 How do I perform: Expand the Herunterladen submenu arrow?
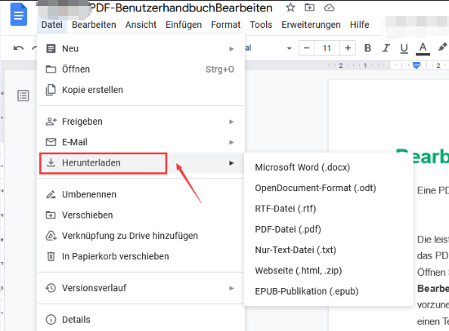point(231,163)
